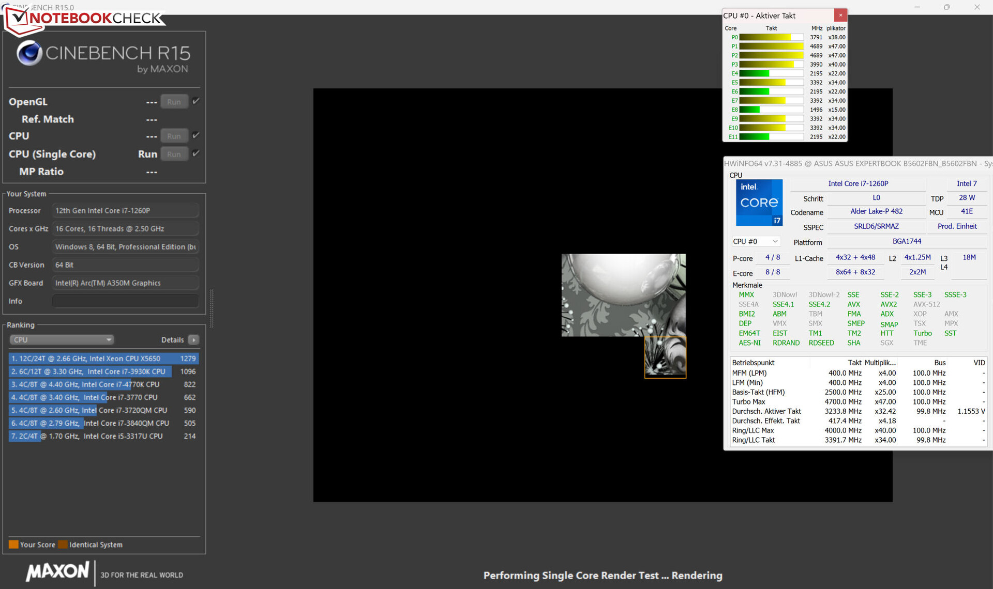This screenshot has height=589, width=993.
Task: Select ranking entry Intel Core i7-3840QM CPU
Action: point(103,423)
